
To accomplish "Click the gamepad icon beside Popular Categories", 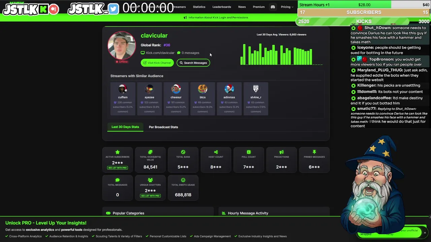I will click(x=108, y=213).
